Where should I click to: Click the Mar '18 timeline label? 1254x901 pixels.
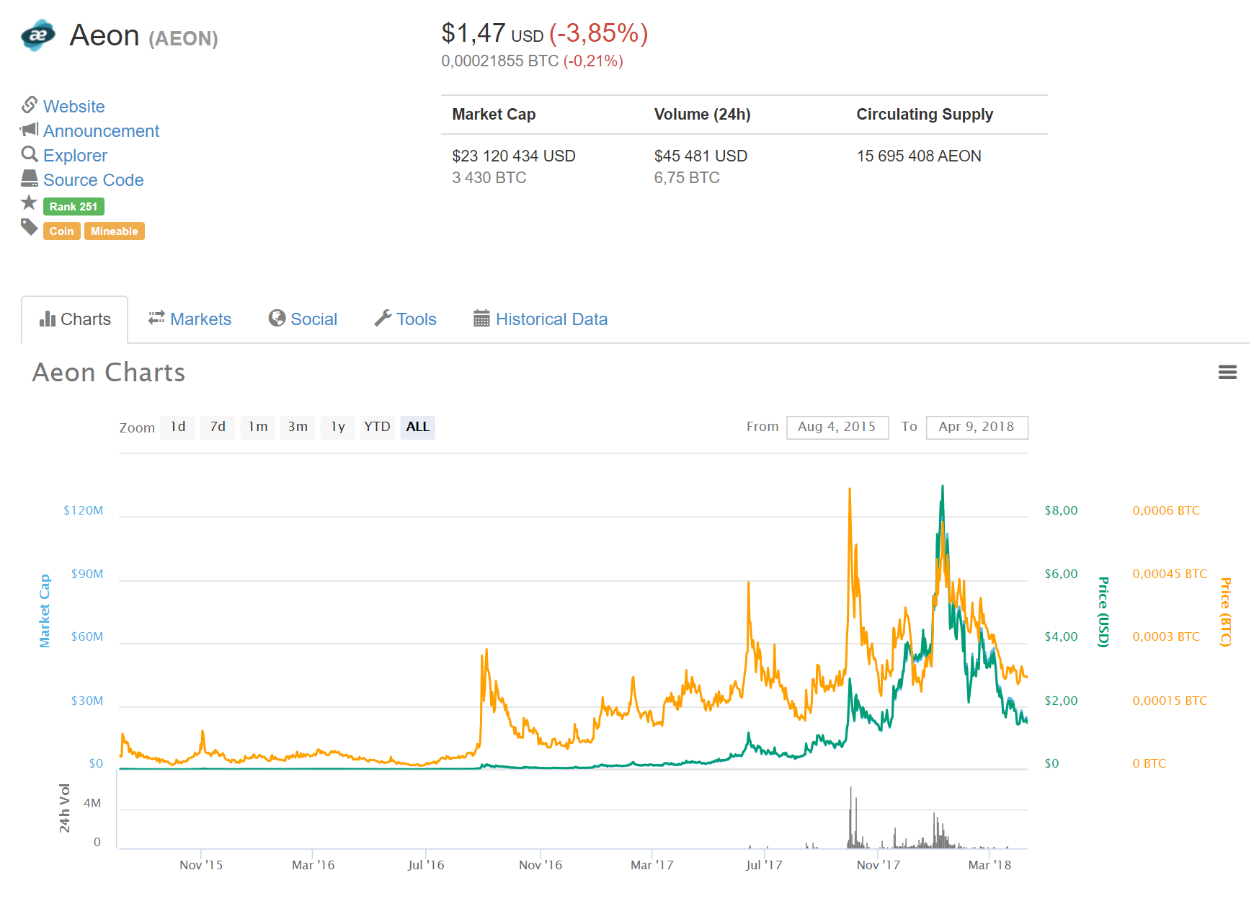pyautogui.click(x=990, y=865)
